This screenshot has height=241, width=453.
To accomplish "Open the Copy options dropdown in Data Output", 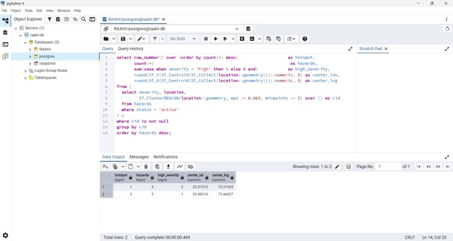I will 123,166.
